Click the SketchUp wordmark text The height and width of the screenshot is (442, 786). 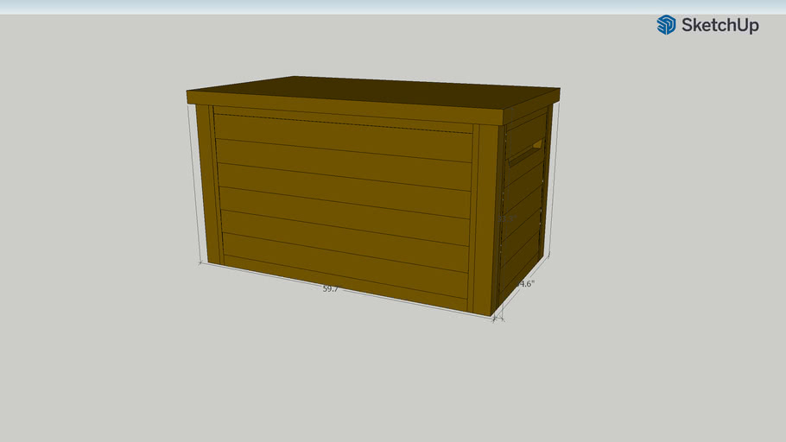[x=719, y=26]
